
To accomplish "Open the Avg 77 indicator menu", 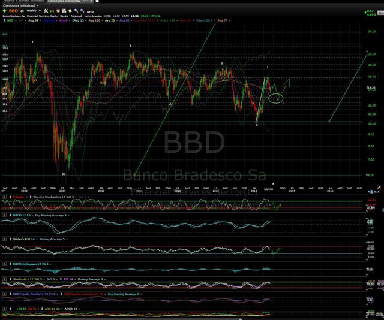I will [224, 20].
